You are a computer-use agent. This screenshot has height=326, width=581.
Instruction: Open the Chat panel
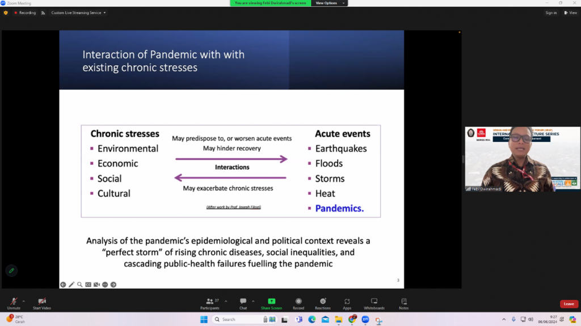coord(243,302)
